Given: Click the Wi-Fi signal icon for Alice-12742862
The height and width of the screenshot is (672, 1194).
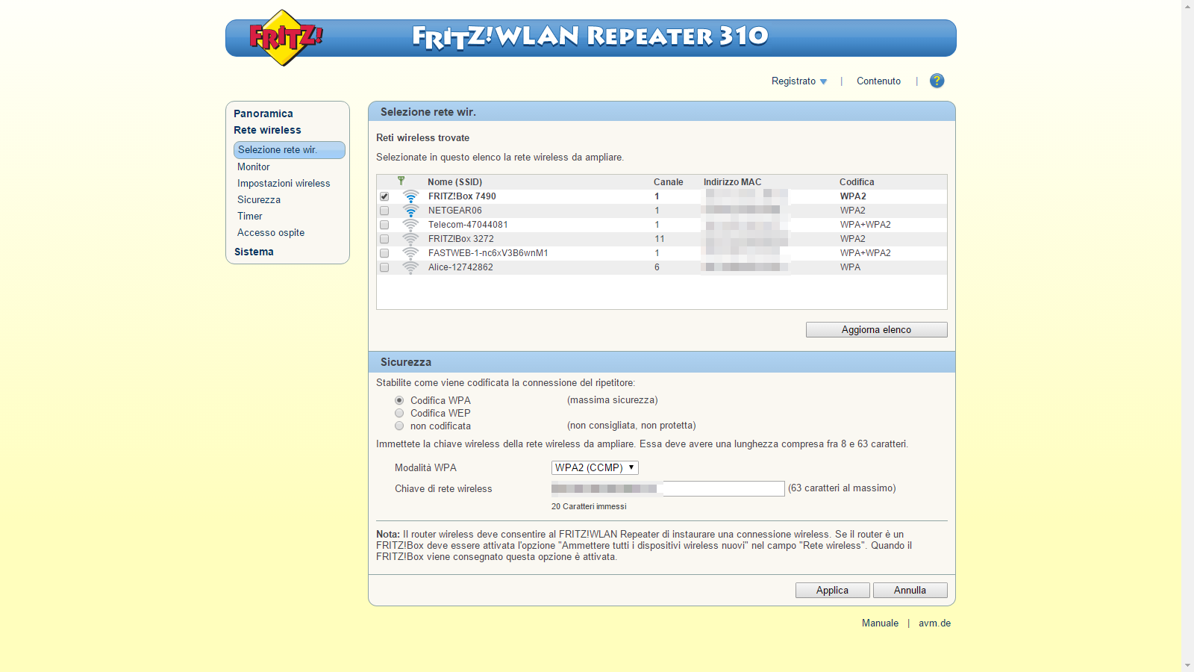Looking at the screenshot, I should tap(410, 267).
